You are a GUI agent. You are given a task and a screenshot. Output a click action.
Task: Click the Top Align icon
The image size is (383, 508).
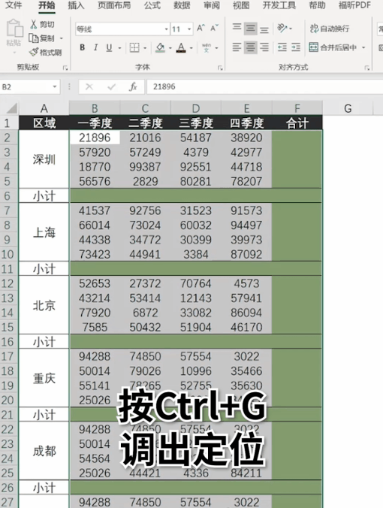pyautogui.click(x=237, y=27)
